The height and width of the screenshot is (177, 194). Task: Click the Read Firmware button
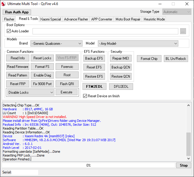(18, 67)
